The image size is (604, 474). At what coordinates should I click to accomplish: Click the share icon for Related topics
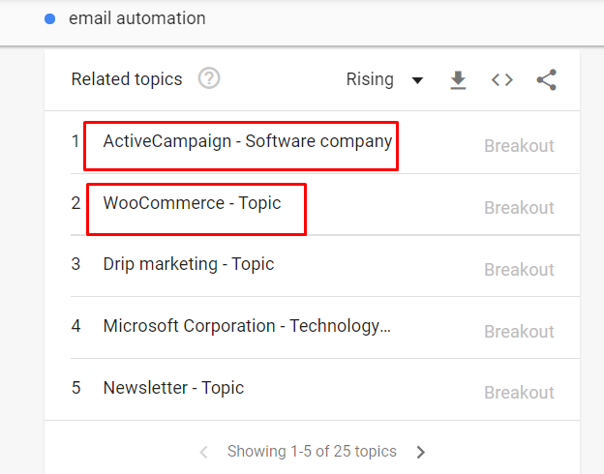[547, 79]
